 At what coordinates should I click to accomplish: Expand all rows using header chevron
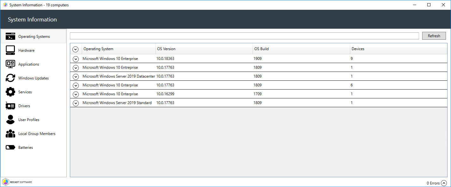coord(75,49)
